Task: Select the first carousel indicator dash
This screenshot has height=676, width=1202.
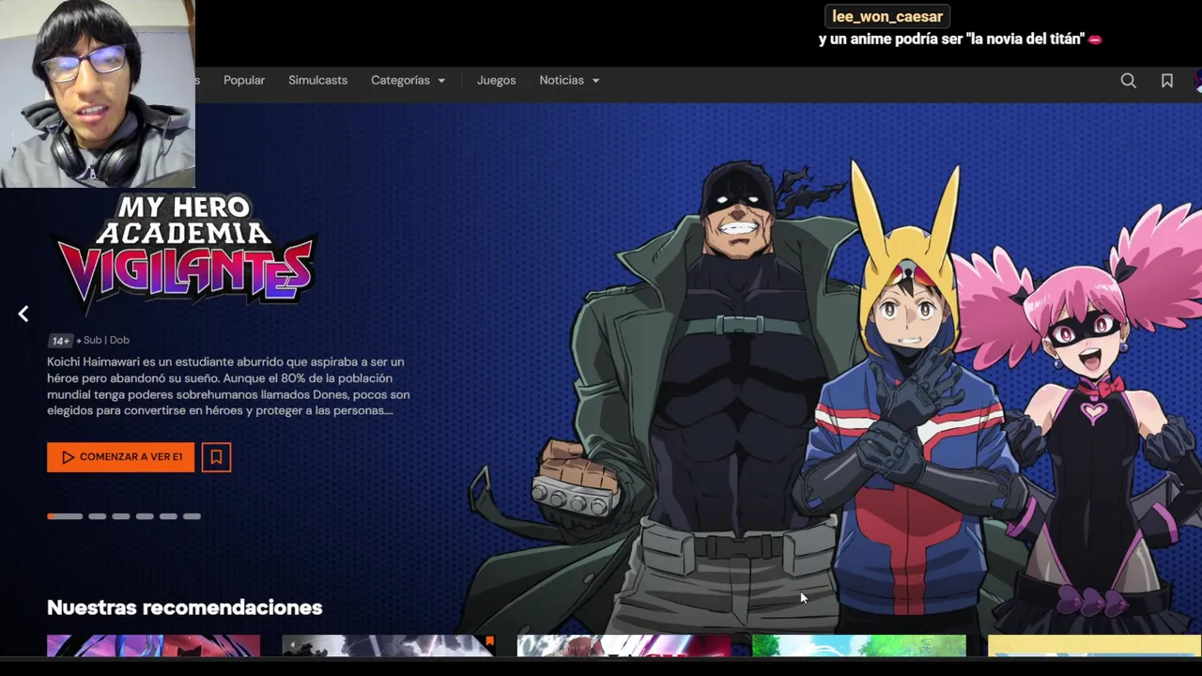Action: [65, 516]
